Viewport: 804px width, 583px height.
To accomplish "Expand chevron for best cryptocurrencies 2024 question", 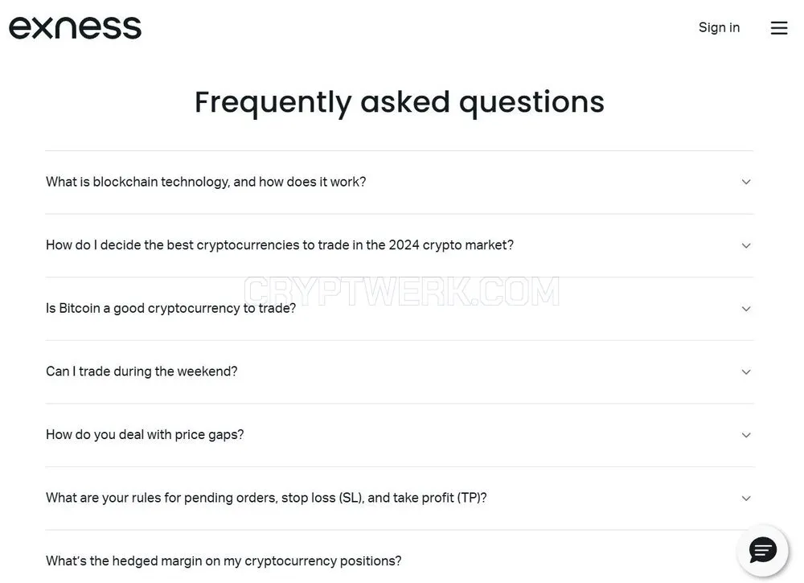I will [x=746, y=245].
